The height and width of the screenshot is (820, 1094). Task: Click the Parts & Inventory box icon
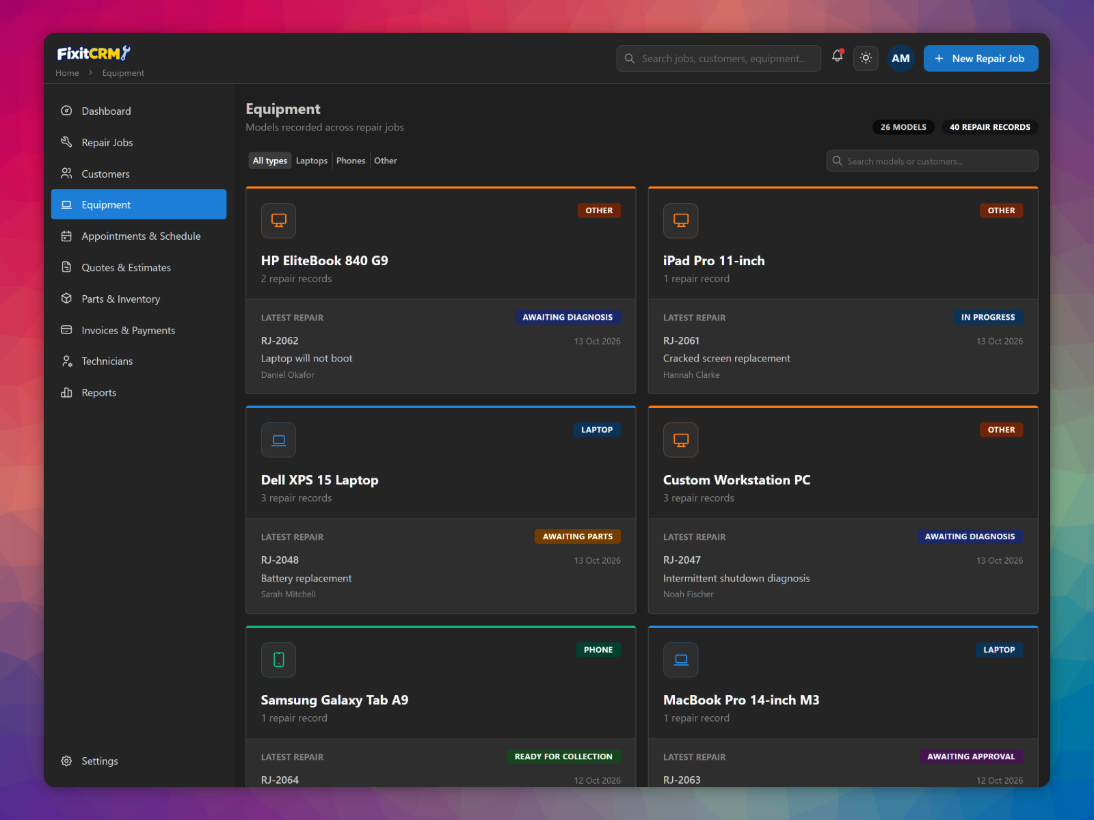coord(66,299)
